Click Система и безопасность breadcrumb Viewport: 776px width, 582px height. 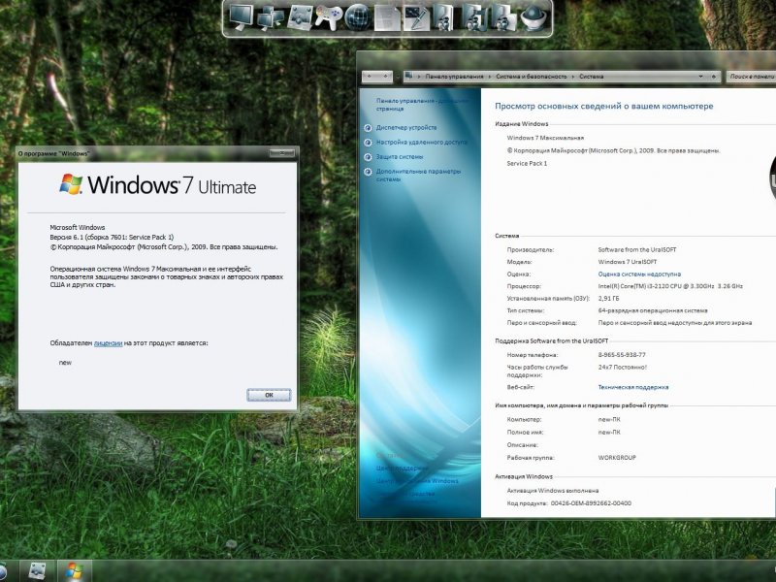point(531,77)
